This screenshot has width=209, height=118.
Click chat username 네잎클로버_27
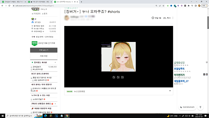click(x=181, y=81)
